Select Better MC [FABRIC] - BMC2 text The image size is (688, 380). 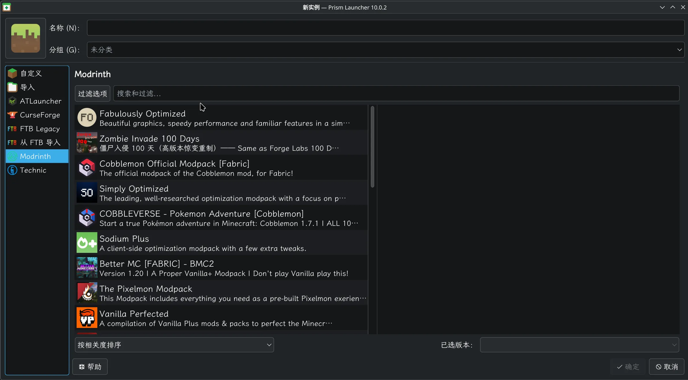click(x=157, y=264)
